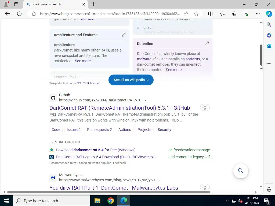
Task: View site information lock icon
Action: (x=34, y=14)
